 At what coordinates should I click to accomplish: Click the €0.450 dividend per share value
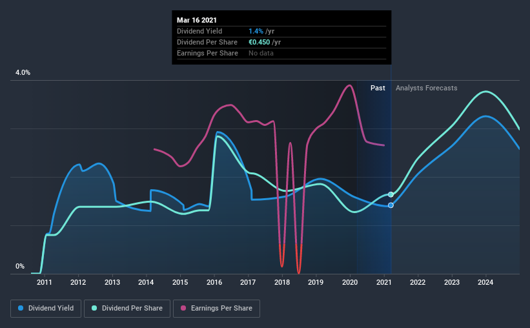(x=260, y=42)
